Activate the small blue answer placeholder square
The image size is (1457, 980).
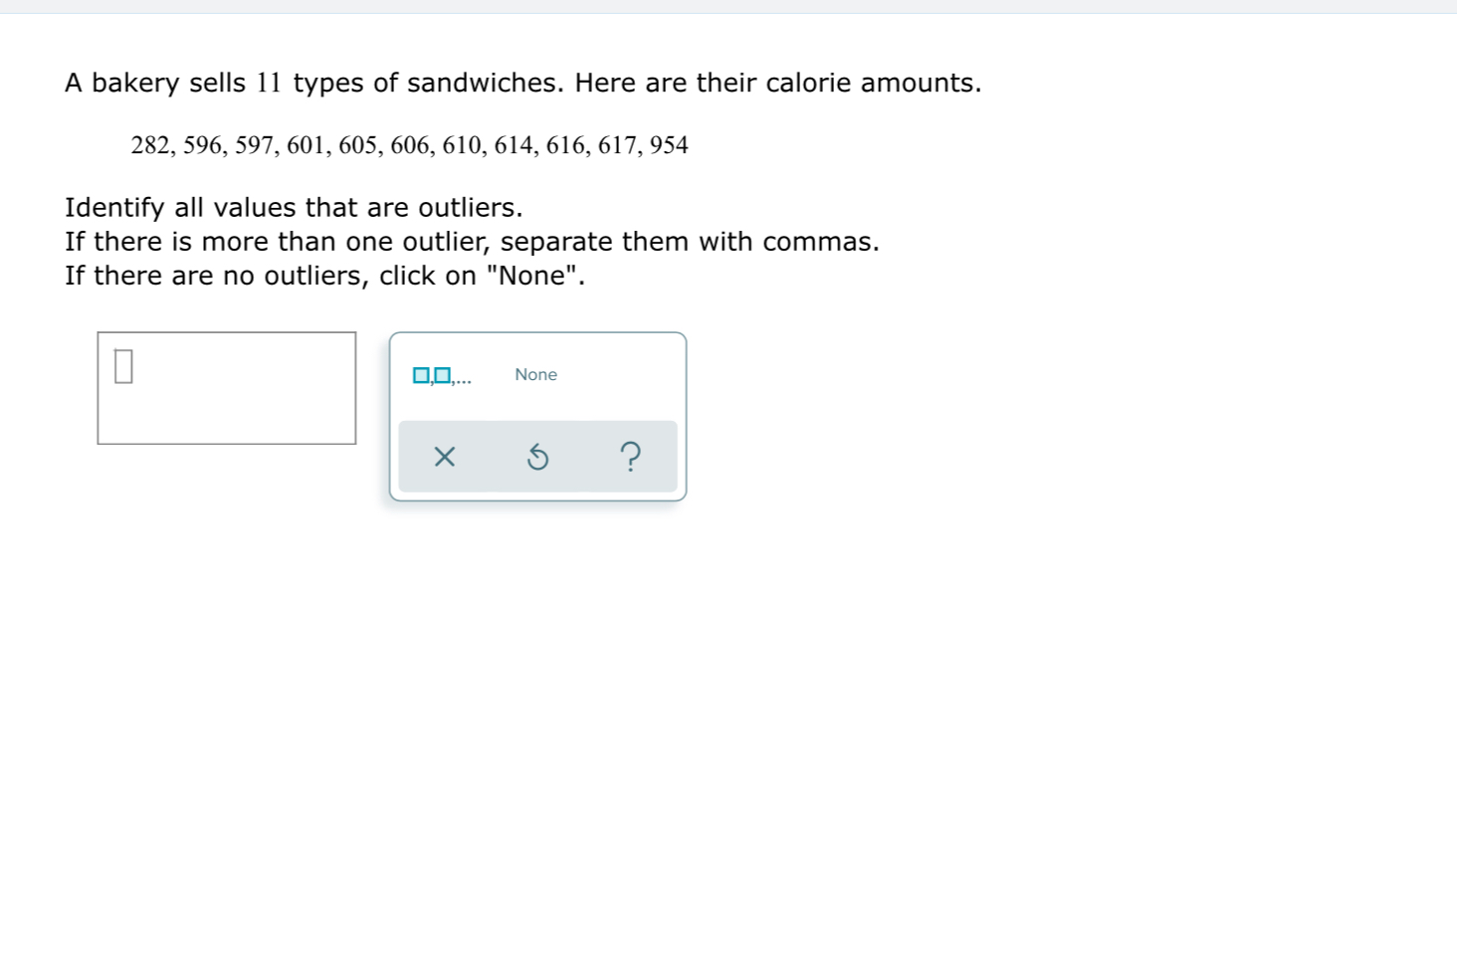pyautogui.click(x=122, y=368)
